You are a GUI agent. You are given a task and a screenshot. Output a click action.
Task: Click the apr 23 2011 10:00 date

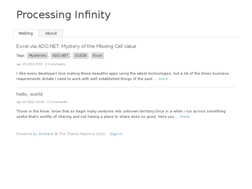click(30, 102)
